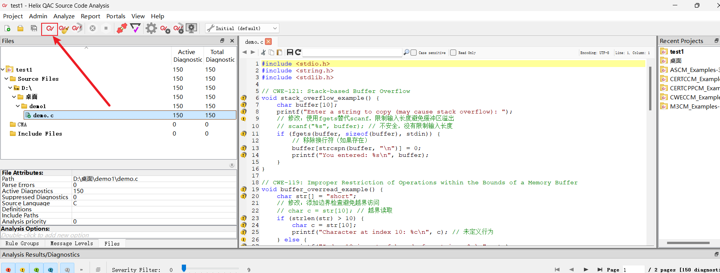
Task: Go to next diagnostics page
Action: 586,270
